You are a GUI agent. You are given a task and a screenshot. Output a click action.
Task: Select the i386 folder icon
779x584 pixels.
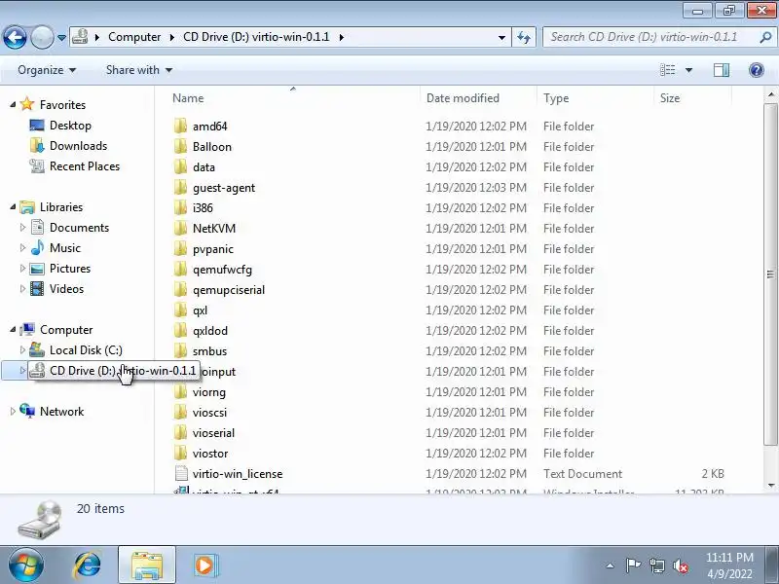181,207
